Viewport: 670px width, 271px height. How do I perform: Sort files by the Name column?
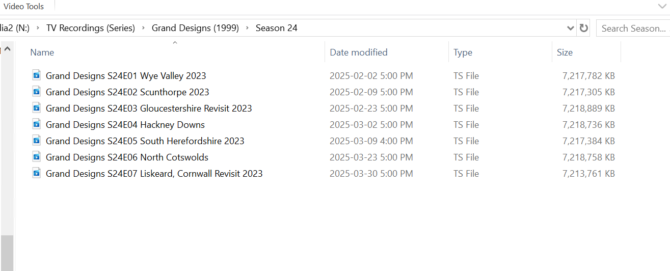pos(42,52)
